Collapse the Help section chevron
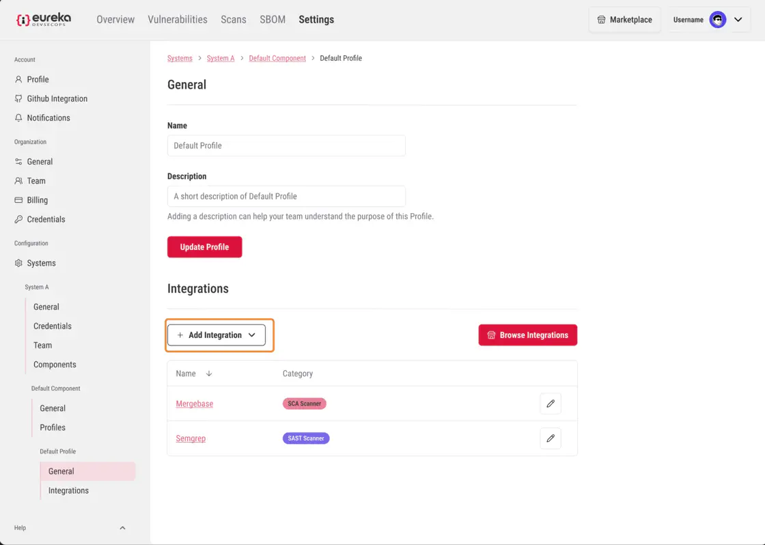Viewport: 765px width, 545px height. click(122, 528)
